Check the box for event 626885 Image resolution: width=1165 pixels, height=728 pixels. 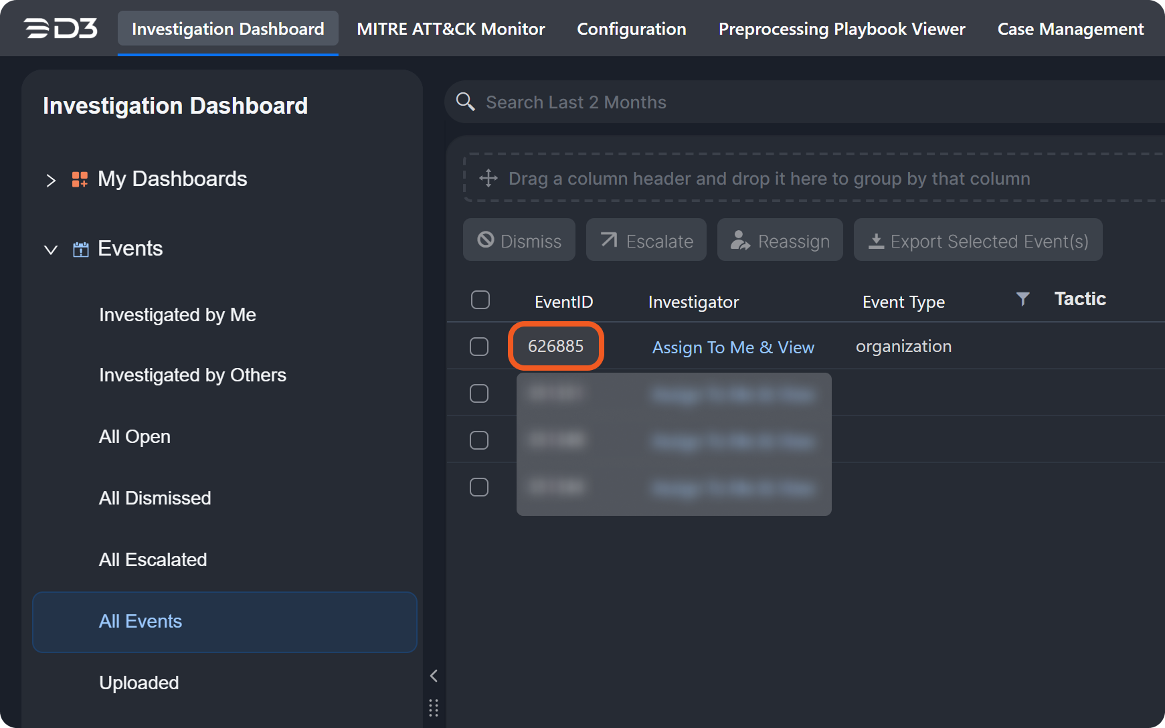coord(479,347)
